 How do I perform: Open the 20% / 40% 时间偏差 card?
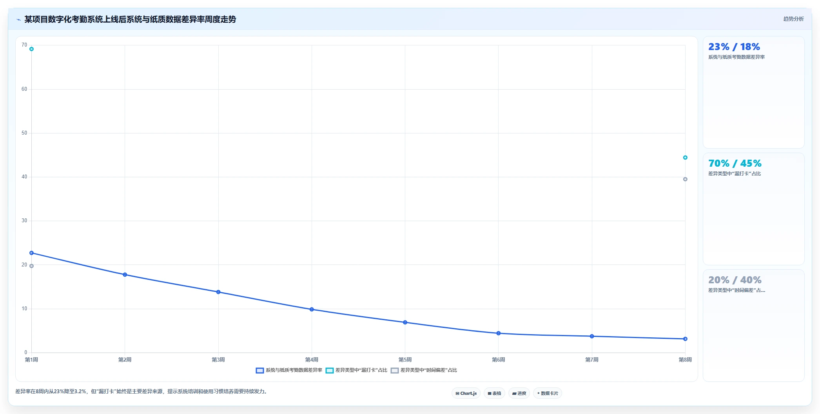[753, 326]
